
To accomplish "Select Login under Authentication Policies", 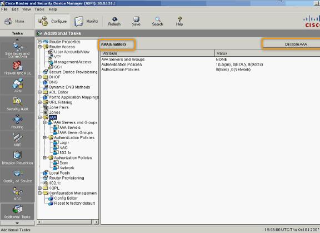I will [x=64, y=143].
